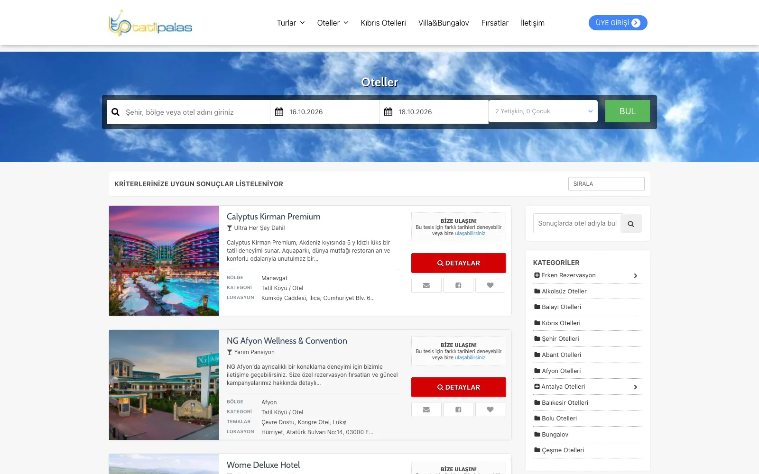
Task: Open NG Afyon Wellness hotel photo
Action: click(x=164, y=385)
